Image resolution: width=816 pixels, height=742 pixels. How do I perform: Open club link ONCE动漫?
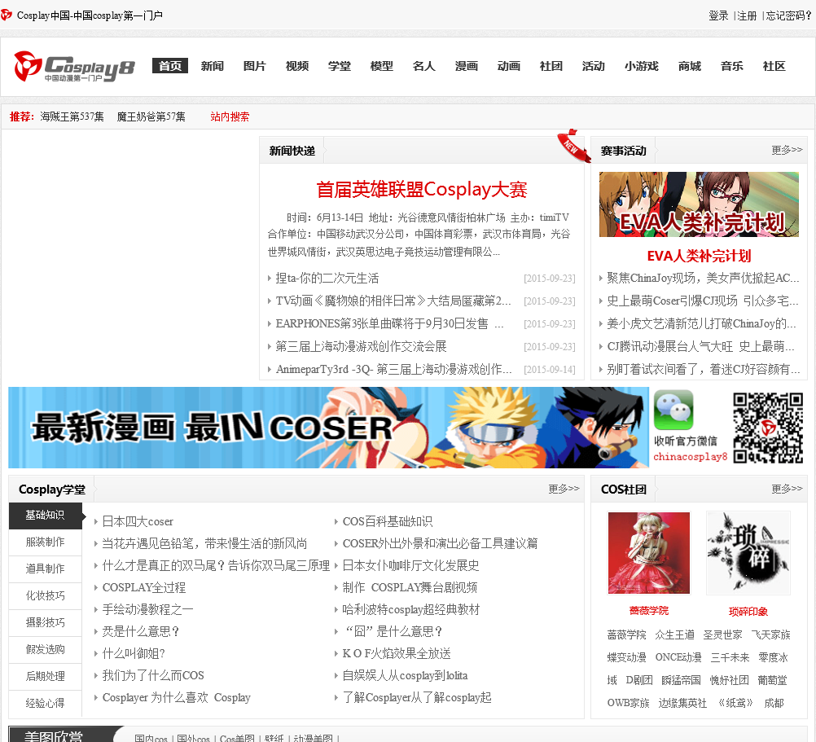pos(678,658)
